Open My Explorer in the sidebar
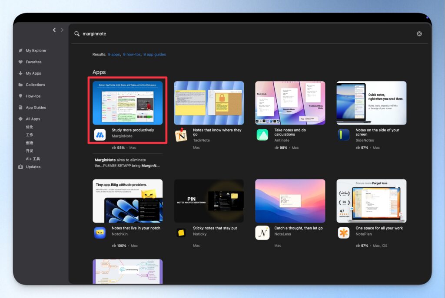This screenshot has width=445, height=298. tap(36, 50)
